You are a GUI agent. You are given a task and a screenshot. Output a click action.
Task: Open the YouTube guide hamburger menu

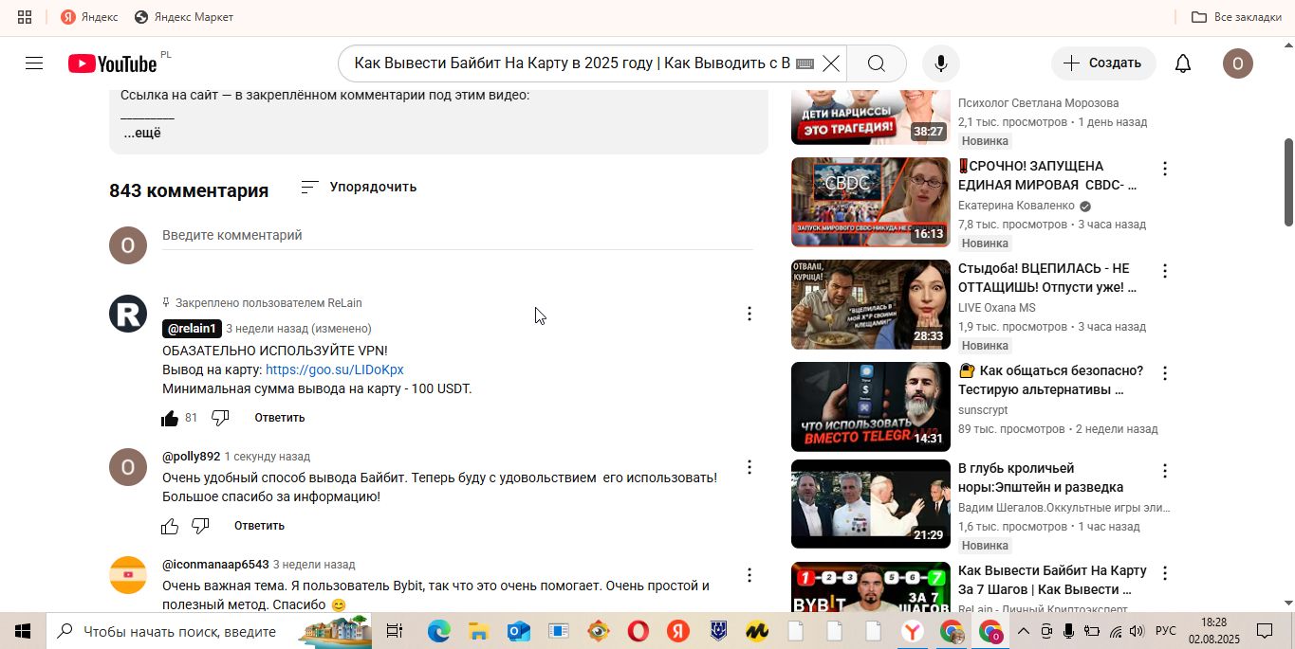tap(34, 63)
